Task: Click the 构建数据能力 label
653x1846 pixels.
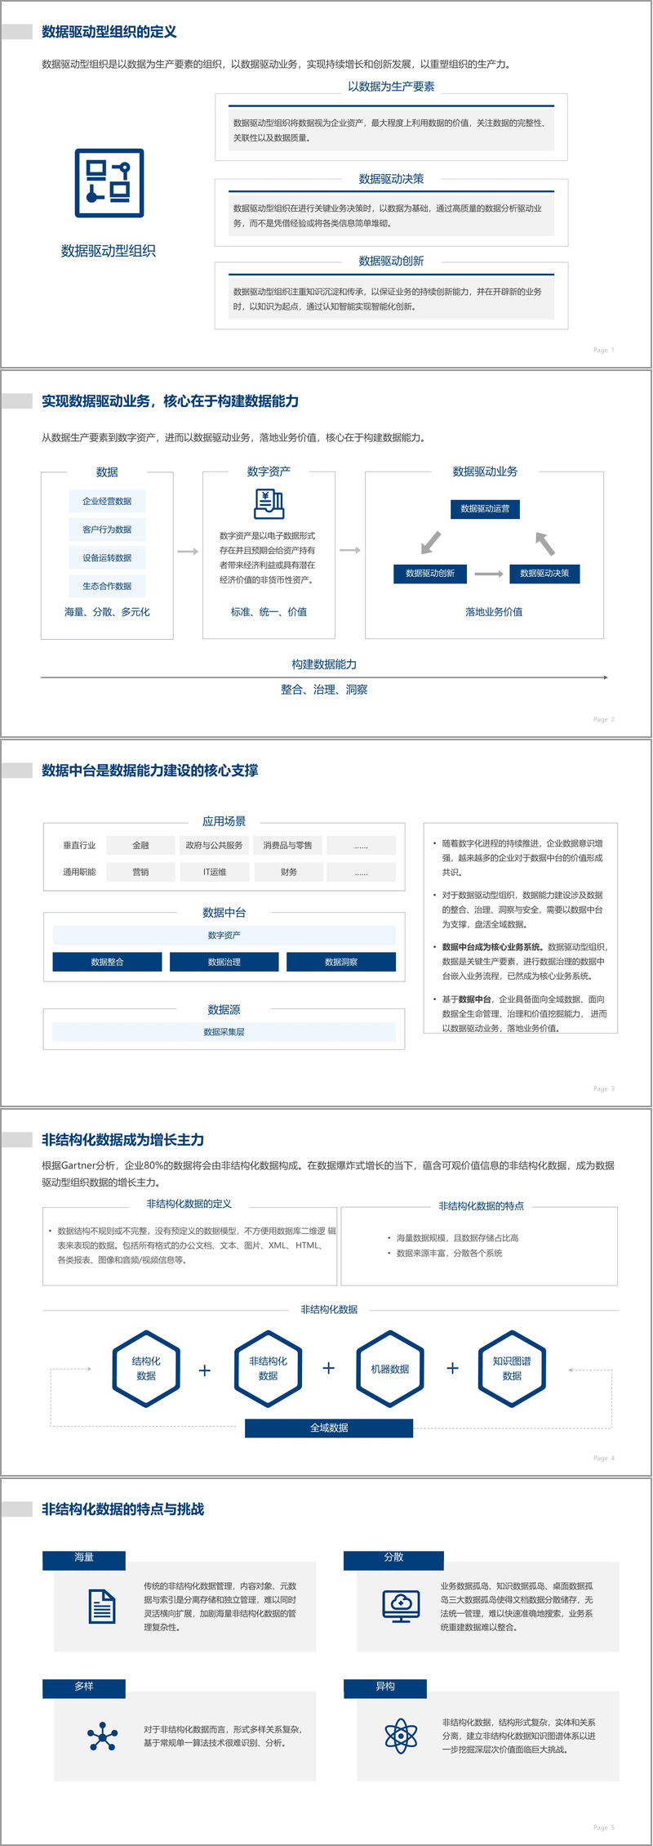Action: pyautogui.click(x=324, y=664)
